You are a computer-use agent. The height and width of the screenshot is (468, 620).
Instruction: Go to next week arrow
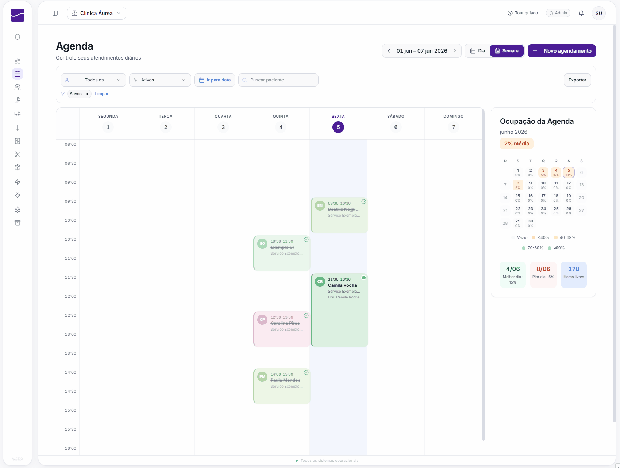pyautogui.click(x=455, y=51)
